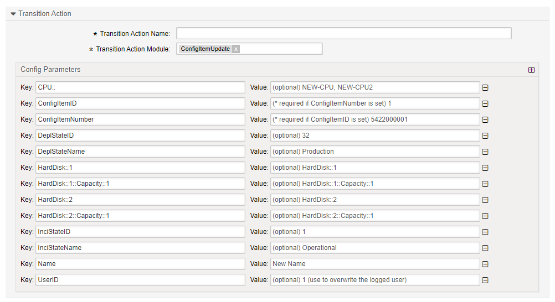
Task: Click the add config parameter plus icon
Action: point(531,70)
